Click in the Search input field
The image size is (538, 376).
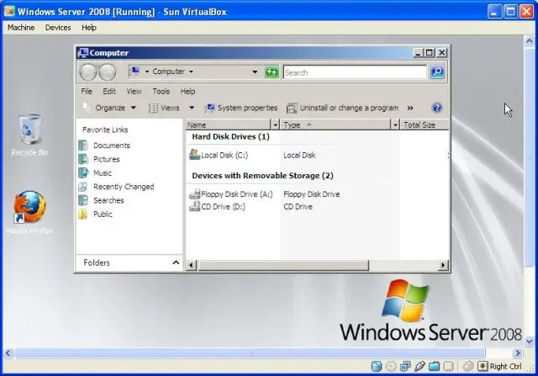click(355, 72)
